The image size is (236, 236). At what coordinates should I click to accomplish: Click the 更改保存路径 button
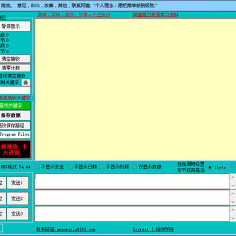point(14,125)
